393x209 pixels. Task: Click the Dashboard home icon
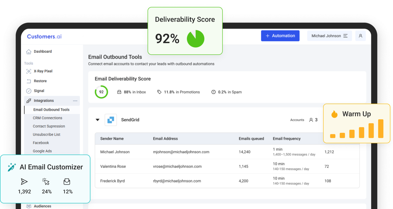(29, 52)
